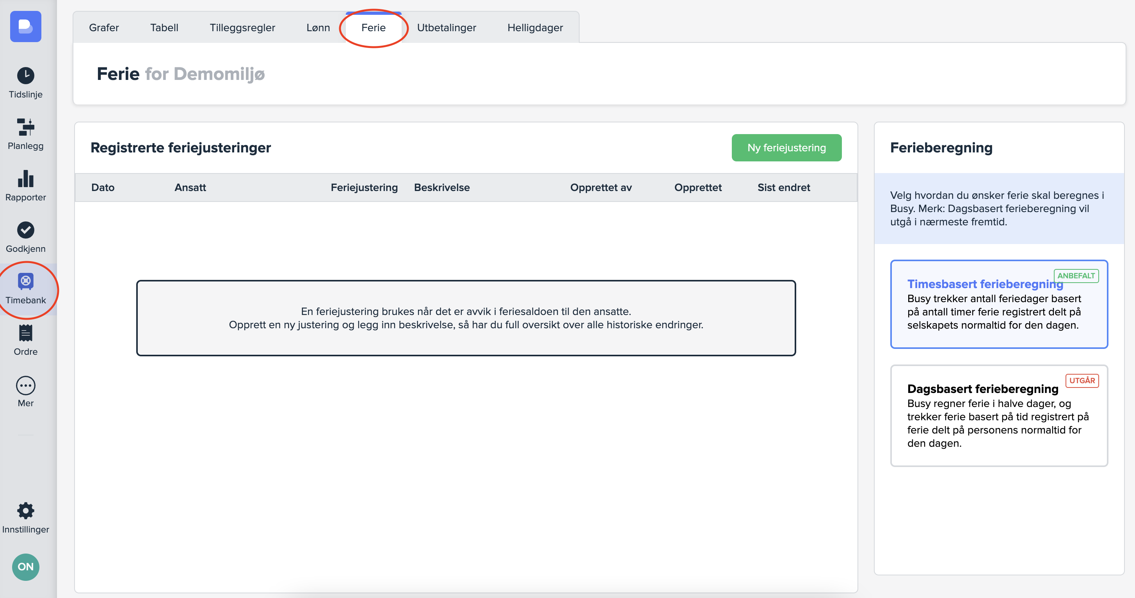Open the Ordre receipt icon
The height and width of the screenshot is (598, 1135).
point(25,333)
